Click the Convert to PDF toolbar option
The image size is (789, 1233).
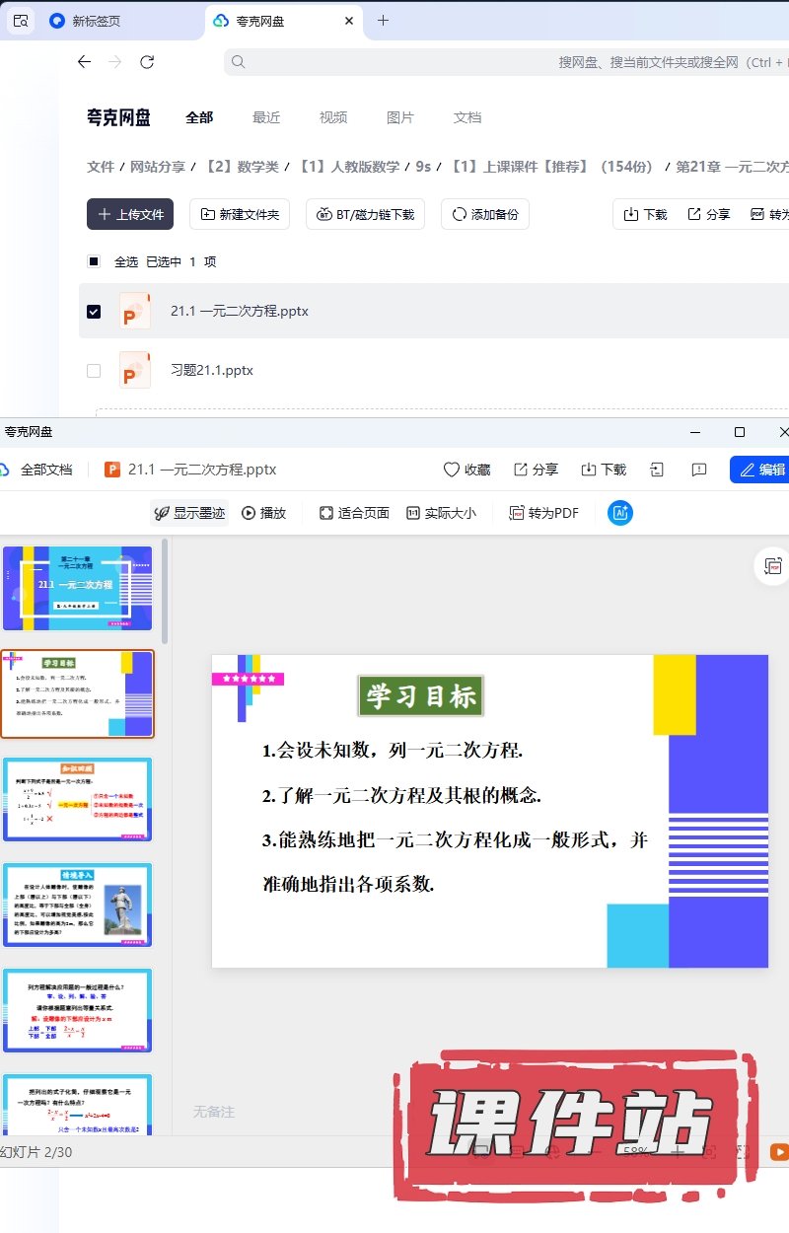pyautogui.click(x=543, y=513)
